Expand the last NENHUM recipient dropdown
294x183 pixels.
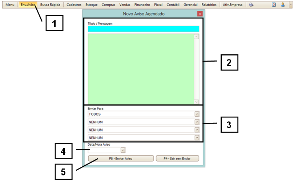pyautogui.click(x=197, y=138)
